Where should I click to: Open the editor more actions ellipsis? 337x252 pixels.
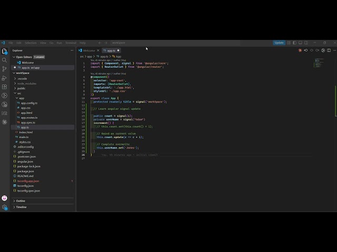click(x=334, y=50)
